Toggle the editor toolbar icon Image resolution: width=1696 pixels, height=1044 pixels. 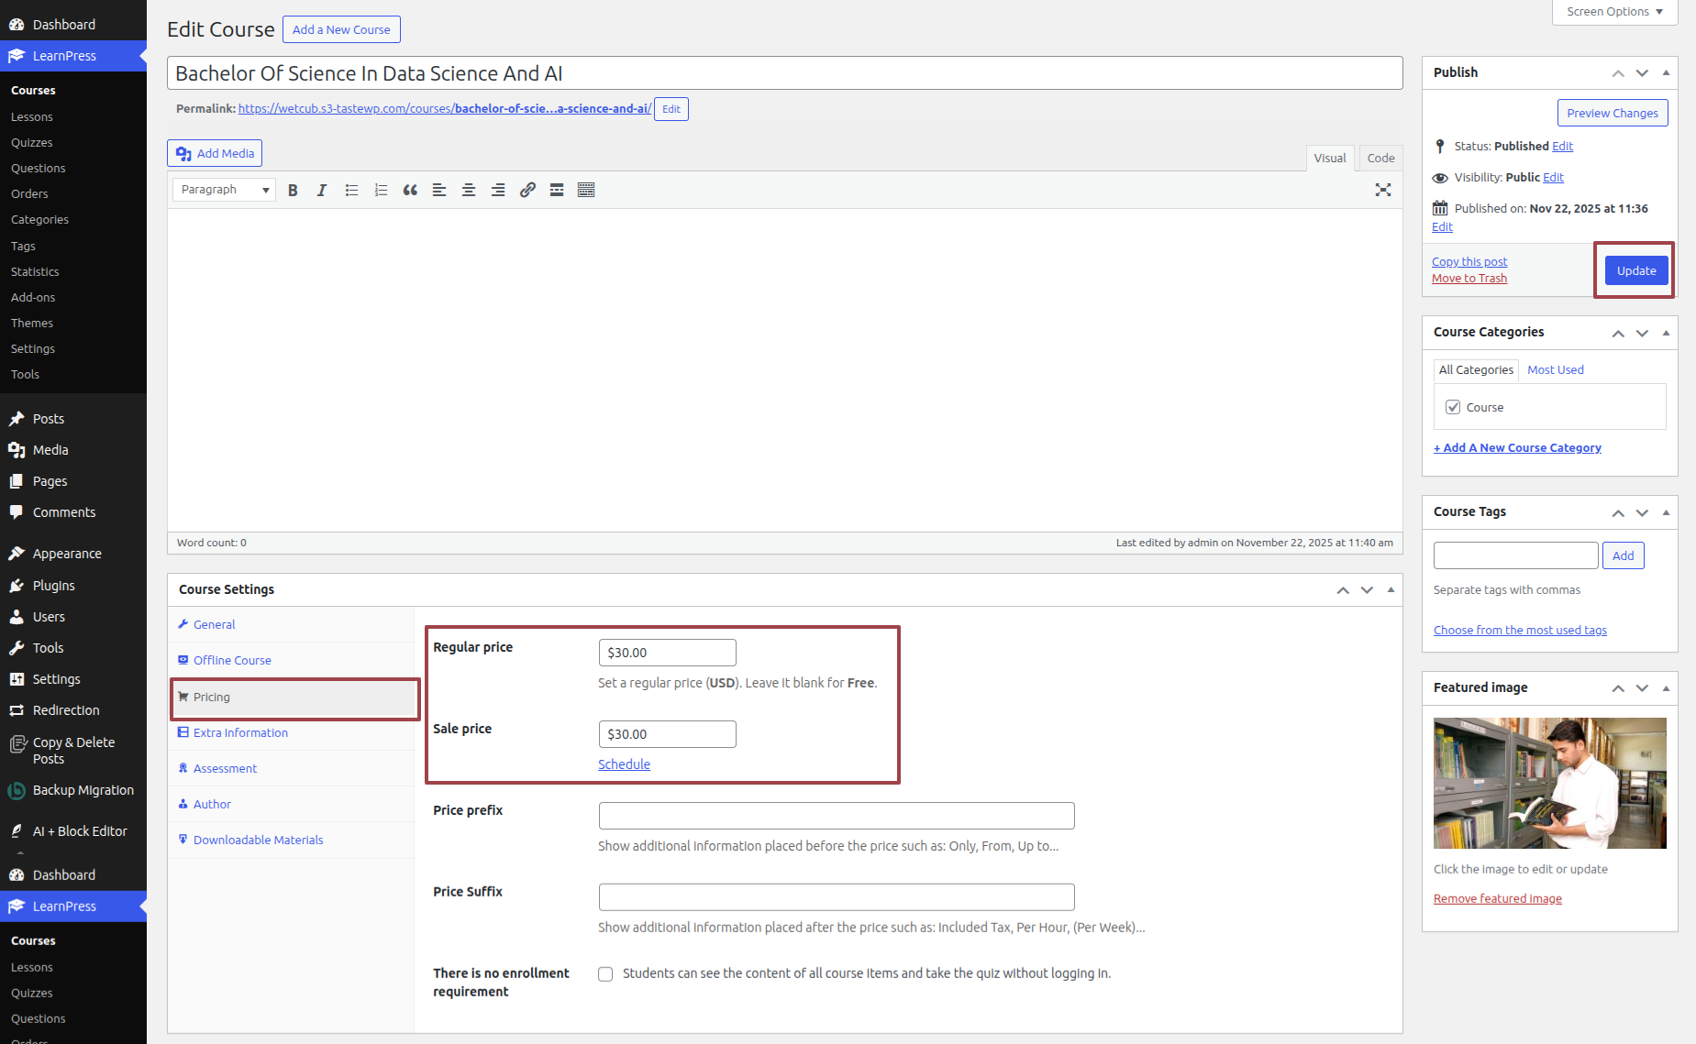click(x=586, y=190)
